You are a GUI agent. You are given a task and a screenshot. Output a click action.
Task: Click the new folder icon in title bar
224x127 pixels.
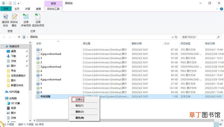coord(15,3)
